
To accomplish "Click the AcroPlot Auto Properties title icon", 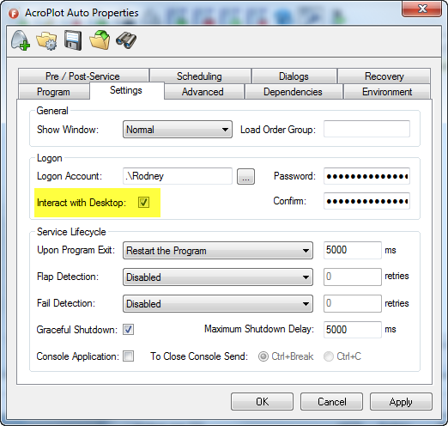I will pos(13,13).
